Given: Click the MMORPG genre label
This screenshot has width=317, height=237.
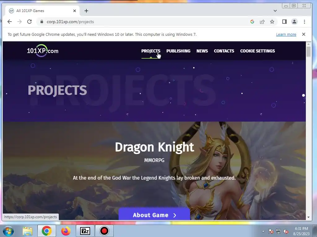Looking at the screenshot, I should click(154, 160).
